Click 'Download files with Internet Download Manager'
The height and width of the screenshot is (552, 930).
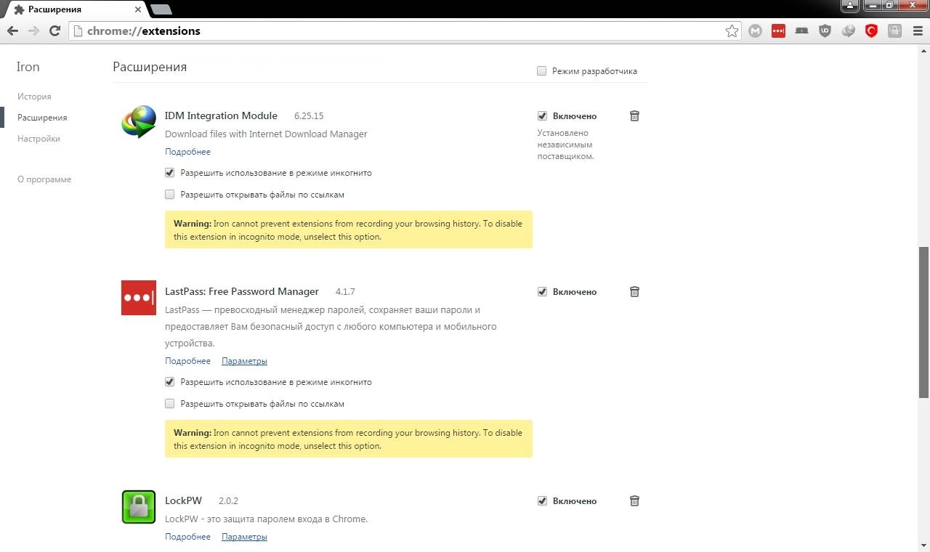[x=266, y=134]
